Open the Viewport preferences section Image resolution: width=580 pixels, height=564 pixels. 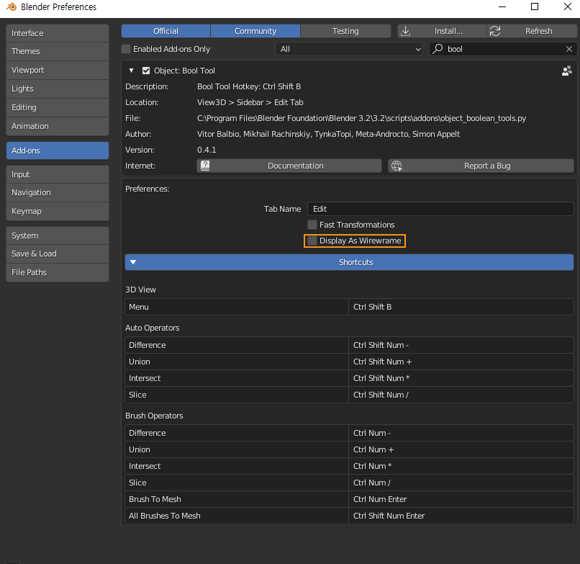coord(58,70)
